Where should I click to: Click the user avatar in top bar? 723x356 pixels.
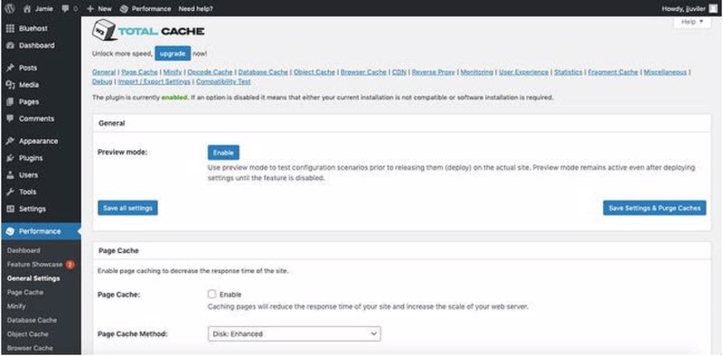pos(713,8)
